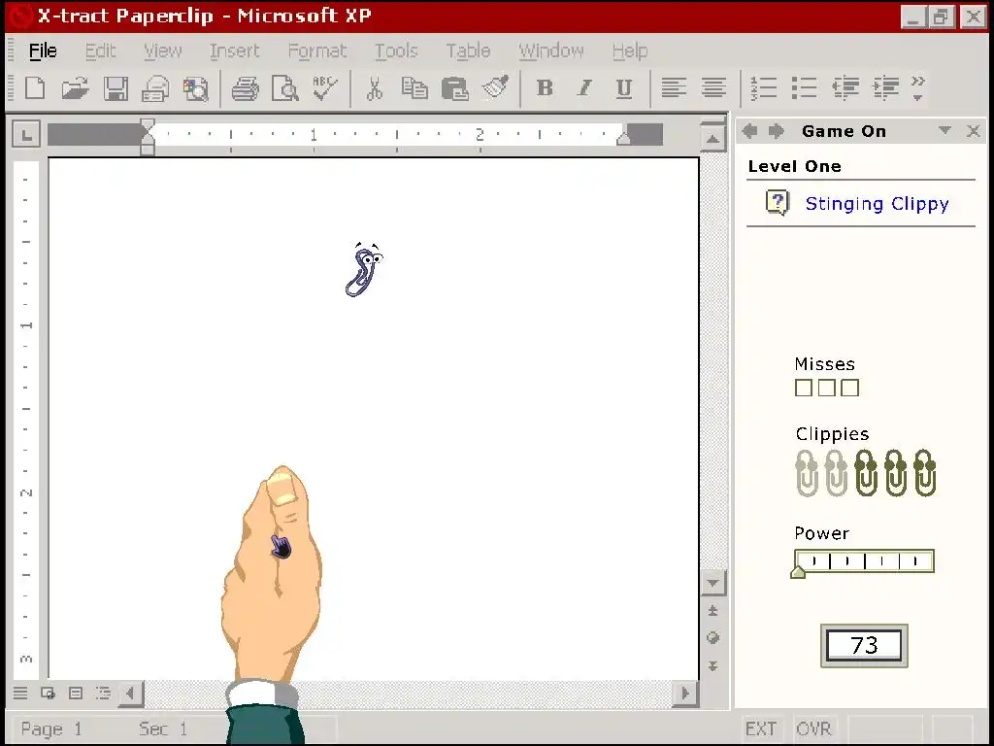Image resolution: width=994 pixels, height=746 pixels.
Task: Switch to Normal view icon
Action: point(20,693)
